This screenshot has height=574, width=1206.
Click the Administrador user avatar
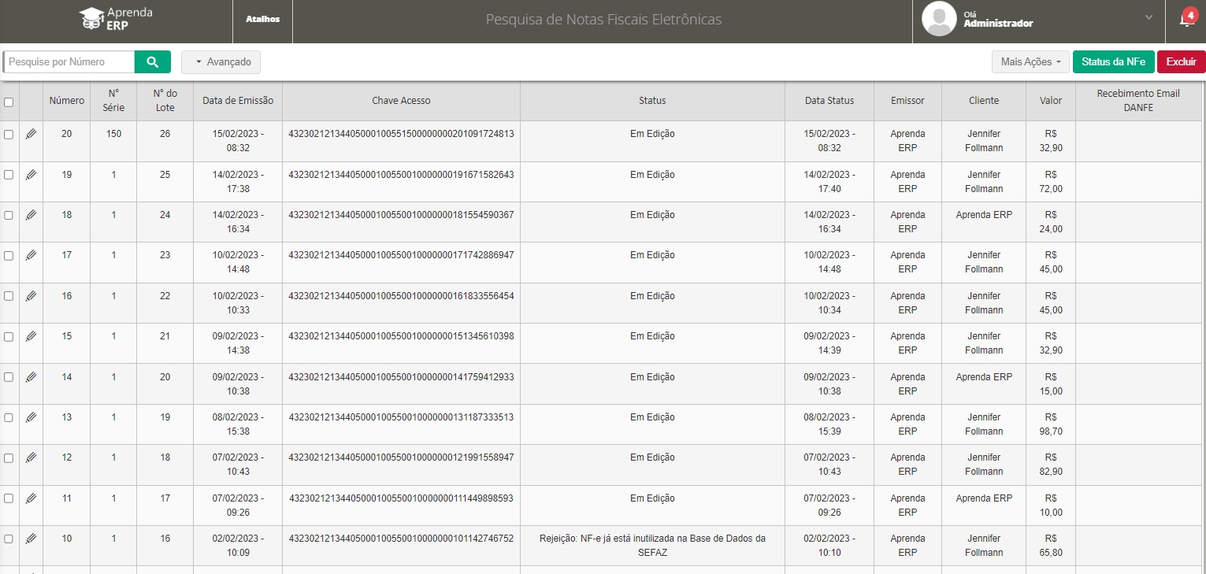click(939, 19)
